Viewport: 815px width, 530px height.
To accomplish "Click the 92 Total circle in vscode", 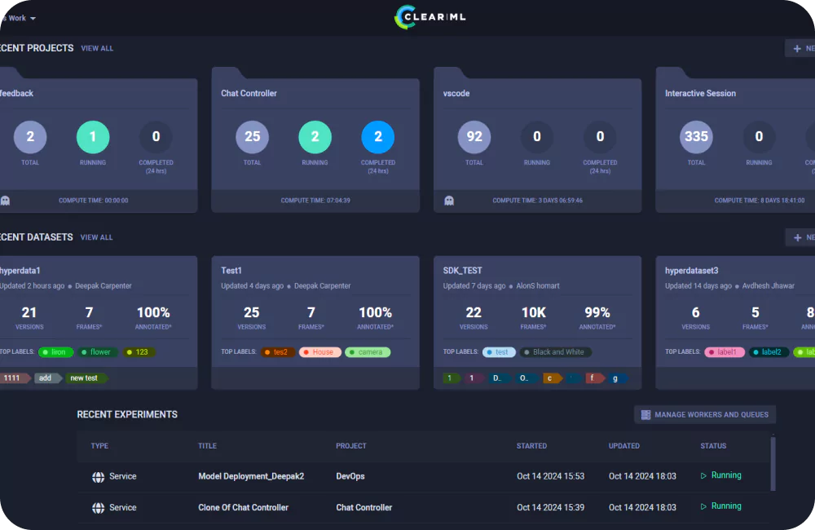I will point(474,137).
